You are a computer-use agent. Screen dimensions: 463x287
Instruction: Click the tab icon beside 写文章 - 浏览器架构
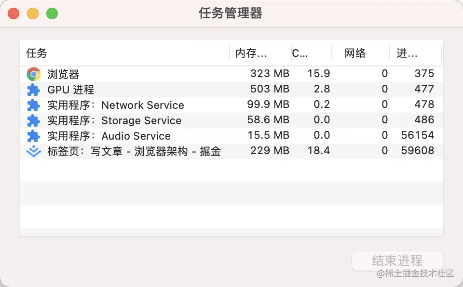[33, 151]
